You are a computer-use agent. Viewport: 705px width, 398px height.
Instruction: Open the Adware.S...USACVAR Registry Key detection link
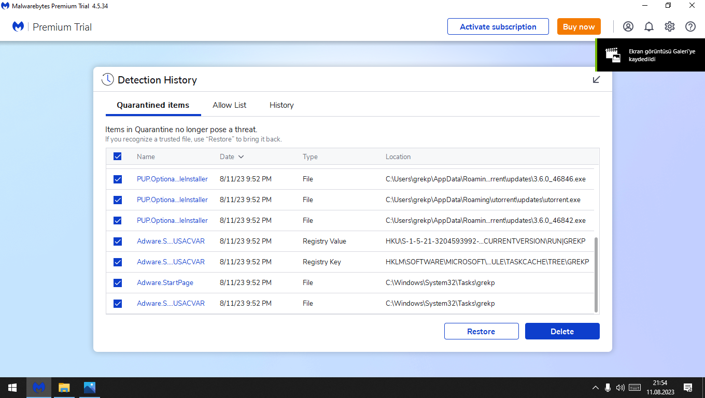pos(171,262)
